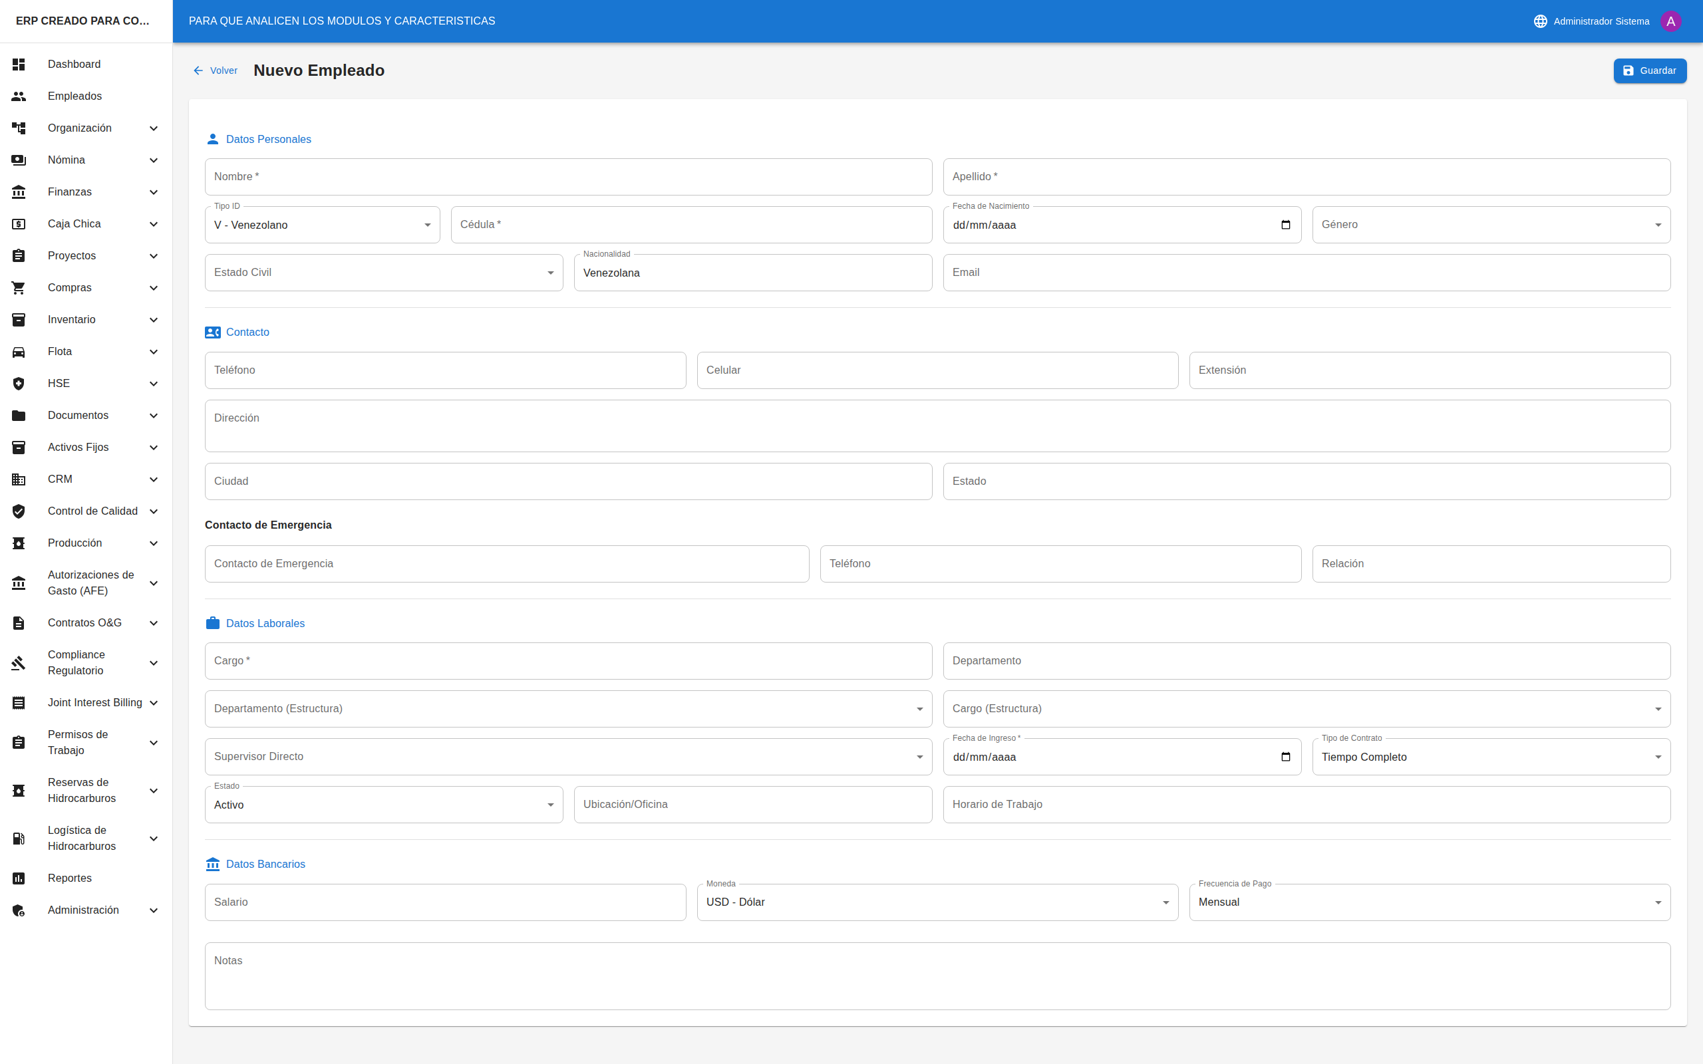Image resolution: width=1703 pixels, height=1064 pixels.
Task: Open the Tipo ID dropdown
Action: click(x=322, y=225)
